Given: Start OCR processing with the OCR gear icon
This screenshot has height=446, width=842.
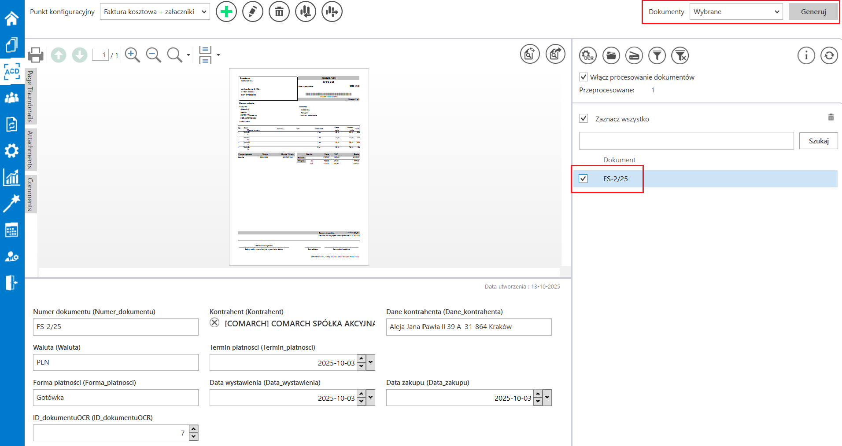Looking at the screenshot, I should (588, 55).
